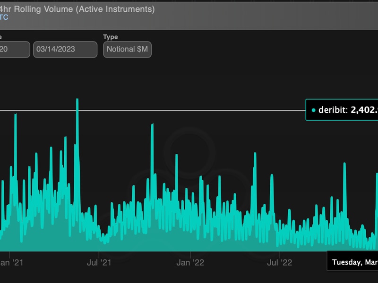Click the teal deribit series dot in tooltip
The height and width of the screenshot is (283, 378).
coord(313,110)
